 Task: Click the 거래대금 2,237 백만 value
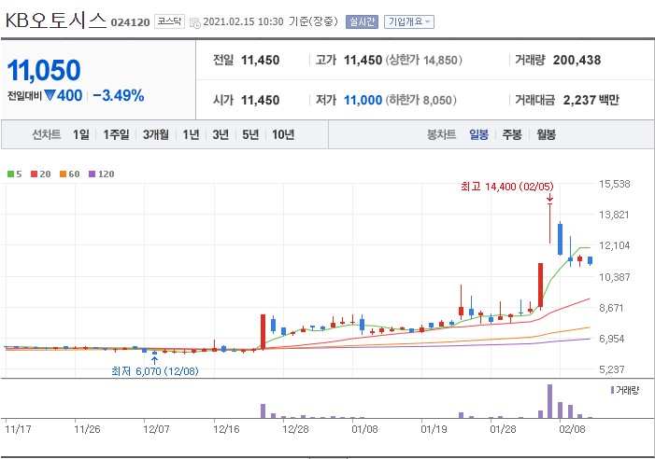(591, 100)
